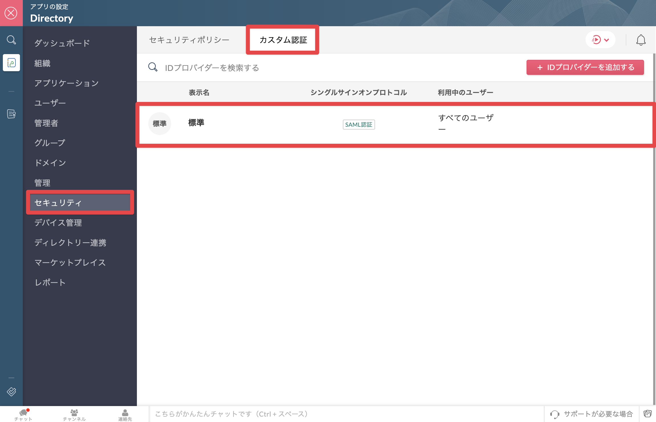Open マーケットプレイス in the sidebar
656x422 pixels.
tap(70, 263)
